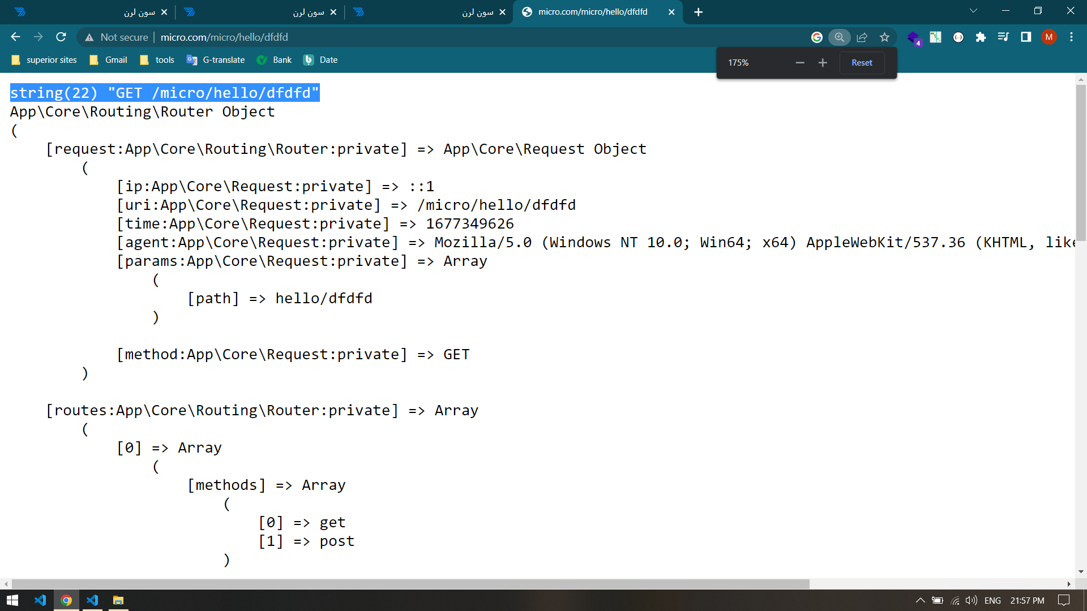1087x611 pixels.
Task: Open the superior sites bookmark folder
Action: [x=44, y=60]
